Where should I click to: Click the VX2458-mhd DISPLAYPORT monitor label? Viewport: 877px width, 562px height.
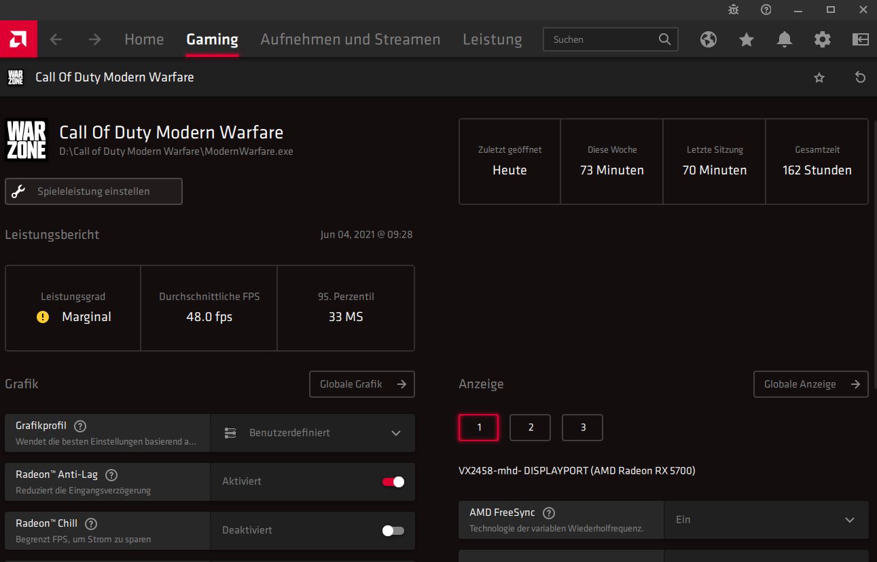pos(577,471)
